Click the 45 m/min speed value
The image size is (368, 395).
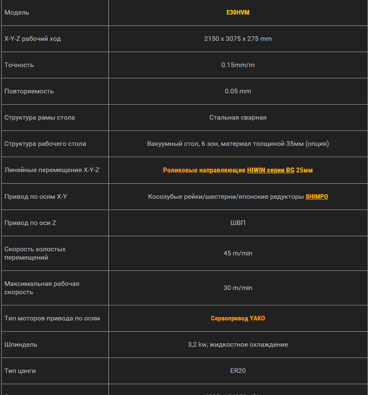pos(238,253)
